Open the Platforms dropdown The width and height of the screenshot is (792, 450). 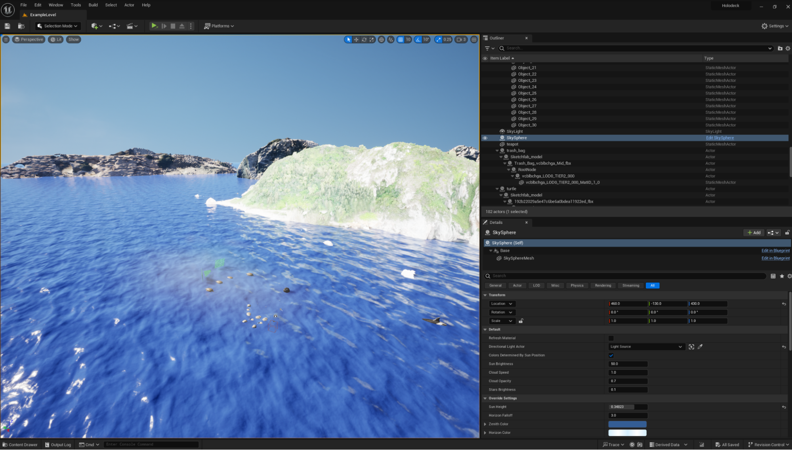[219, 26]
